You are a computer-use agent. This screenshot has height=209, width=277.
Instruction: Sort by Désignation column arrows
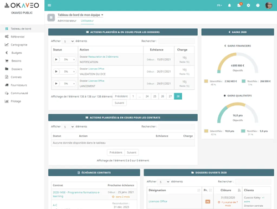[x=199, y=190]
